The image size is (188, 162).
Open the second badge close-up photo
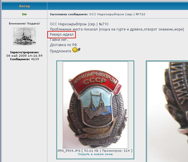[x=168, y=112]
